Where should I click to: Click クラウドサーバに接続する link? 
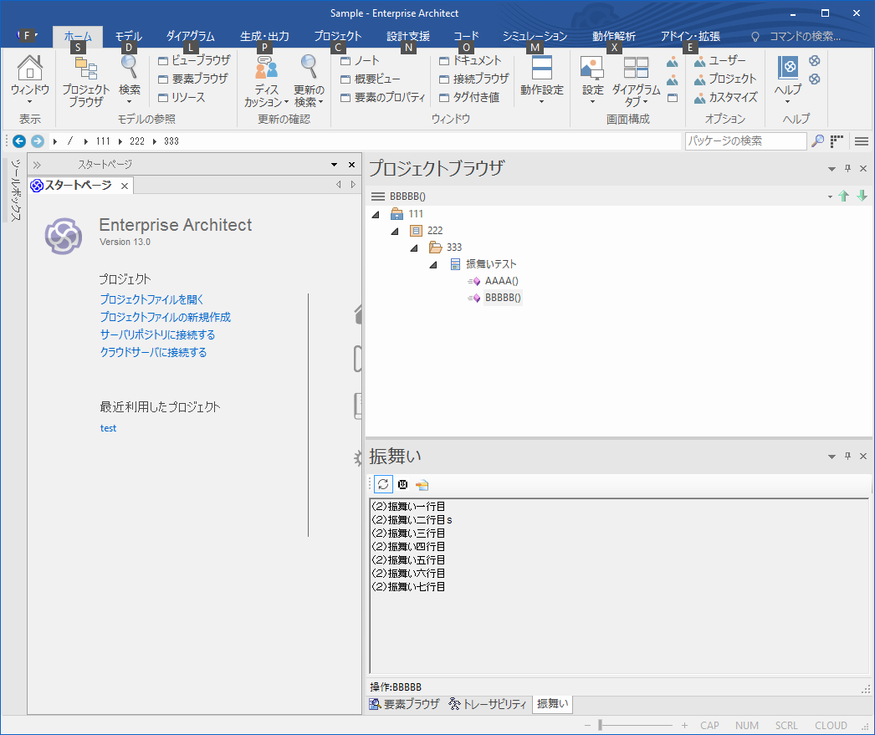[153, 352]
